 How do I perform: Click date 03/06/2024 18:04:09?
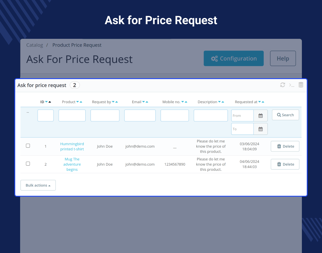coord(250,146)
